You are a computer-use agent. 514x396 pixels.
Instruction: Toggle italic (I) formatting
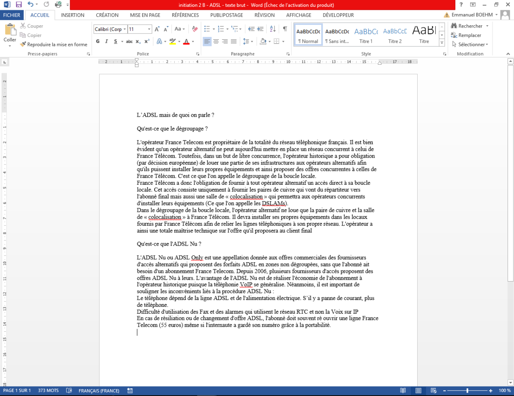(x=107, y=42)
